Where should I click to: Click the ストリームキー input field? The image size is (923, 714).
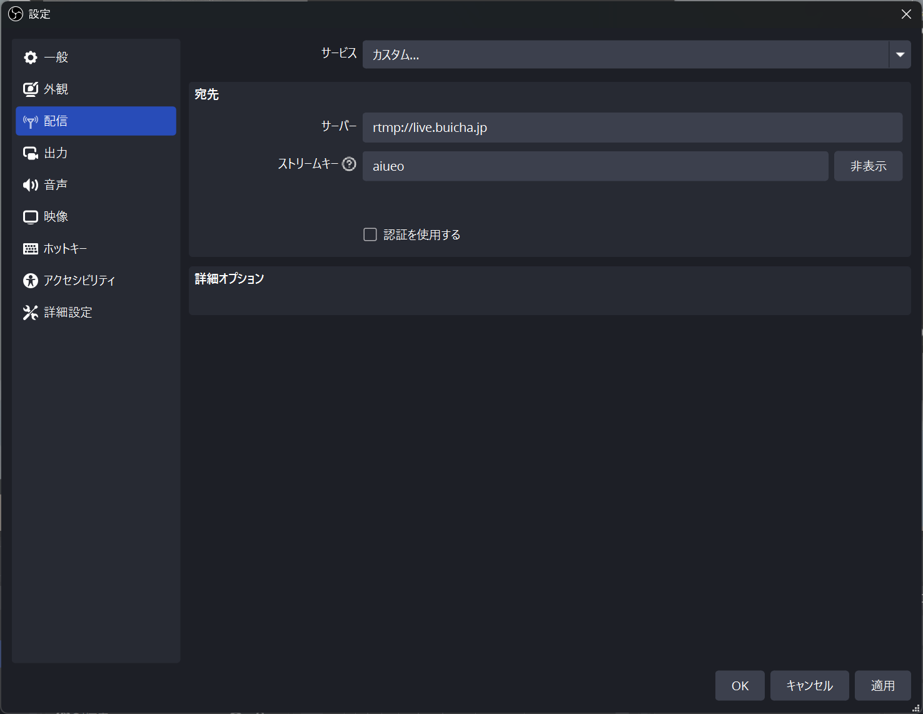pyautogui.click(x=595, y=166)
